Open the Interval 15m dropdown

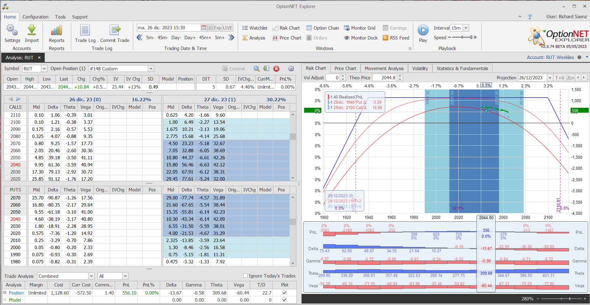466,28
